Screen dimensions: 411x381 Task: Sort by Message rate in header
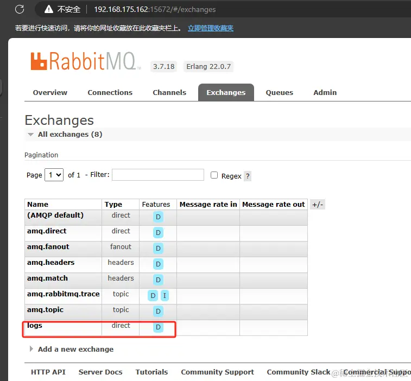point(208,205)
